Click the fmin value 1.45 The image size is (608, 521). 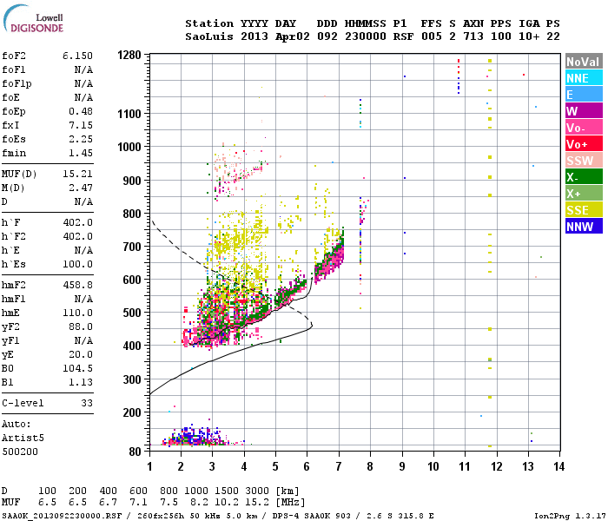click(81, 153)
